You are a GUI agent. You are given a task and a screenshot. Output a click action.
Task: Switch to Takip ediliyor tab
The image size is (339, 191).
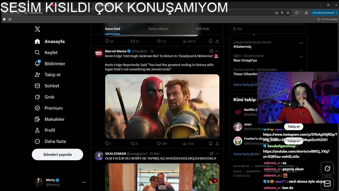pos(158,29)
